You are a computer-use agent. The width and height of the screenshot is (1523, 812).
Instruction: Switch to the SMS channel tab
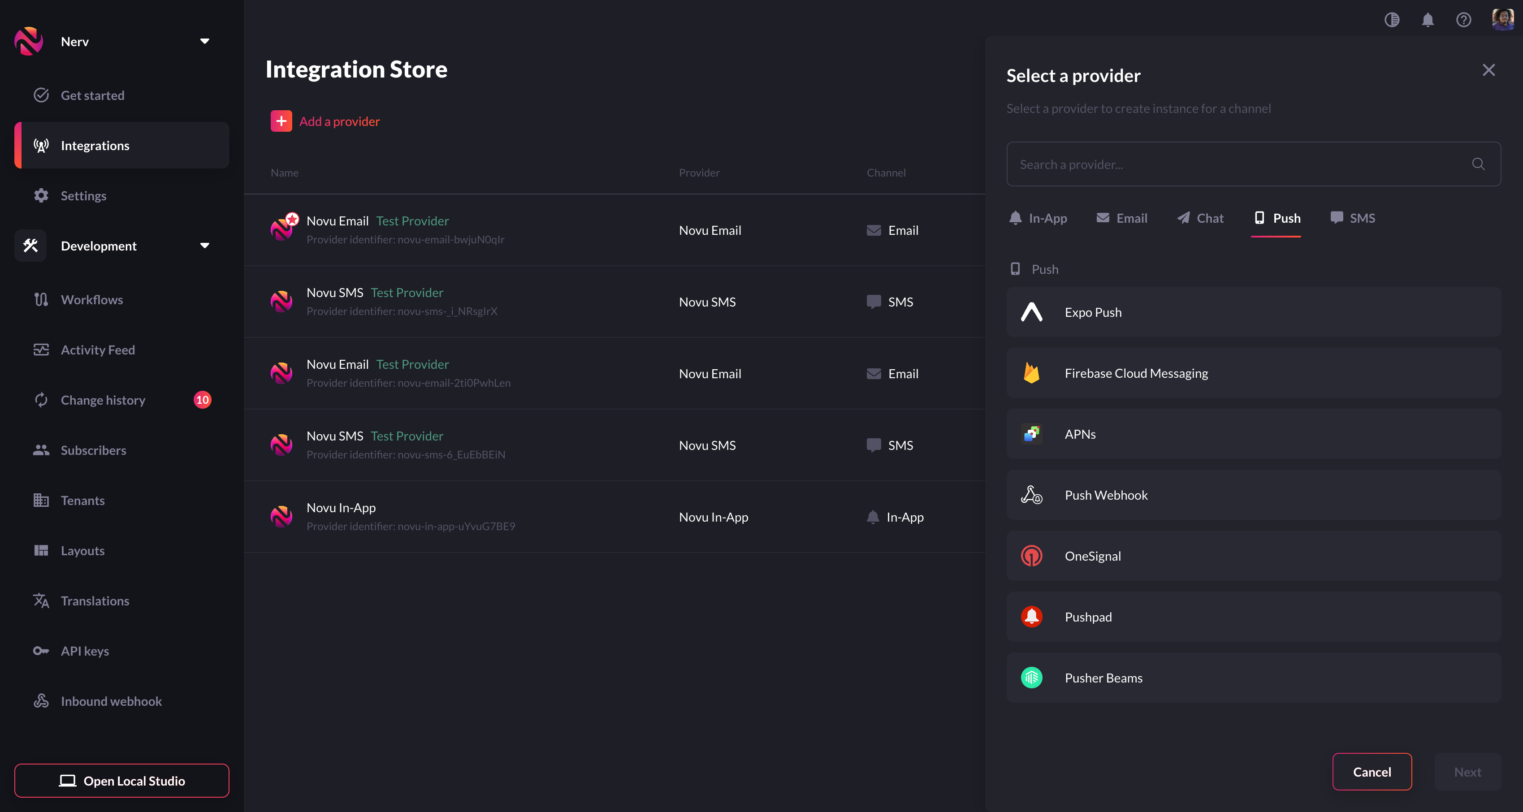1352,218
